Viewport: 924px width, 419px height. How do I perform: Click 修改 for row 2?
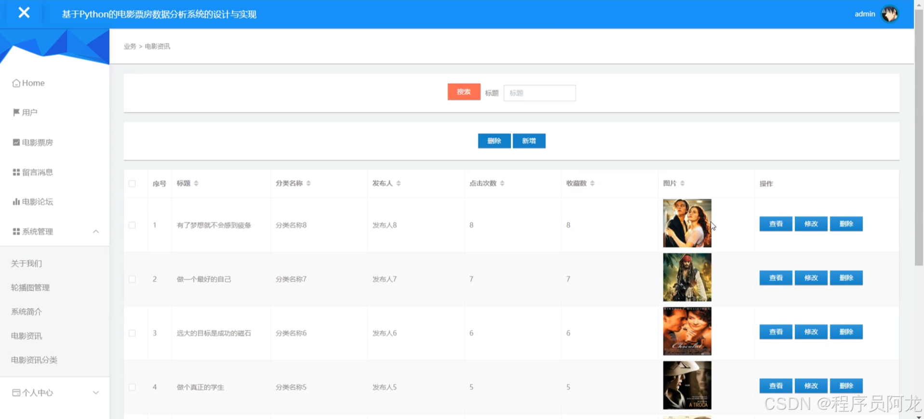(x=811, y=278)
